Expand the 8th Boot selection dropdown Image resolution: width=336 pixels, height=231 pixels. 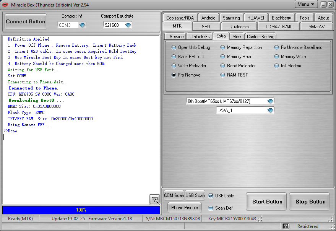click(x=270, y=101)
